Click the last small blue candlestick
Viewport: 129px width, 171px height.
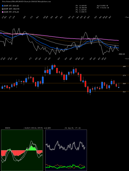click(x=119, y=88)
